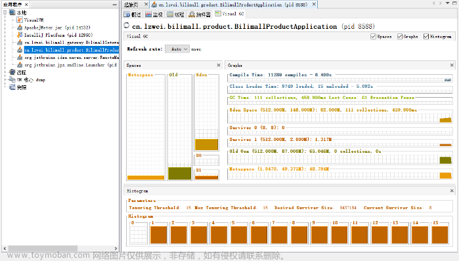Click the IntelliJ Platform process icon
The height and width of the screenshot is (261, 459).
[x=19, y=35]
